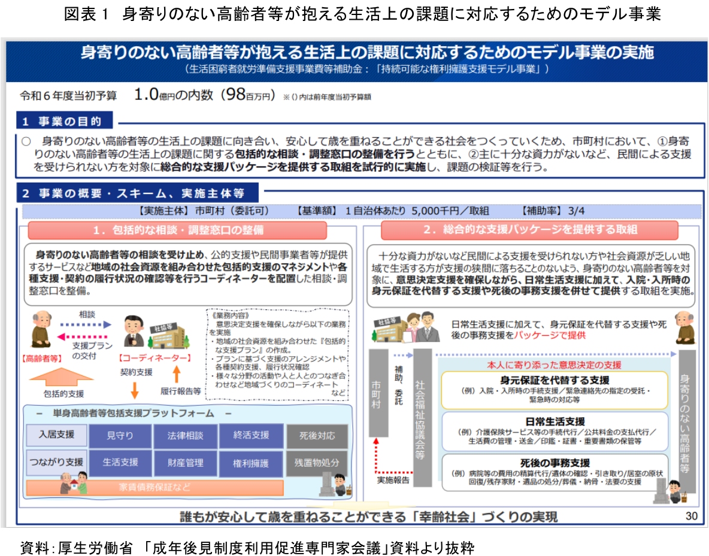Select the 法律相談 box

coord(185,436)
